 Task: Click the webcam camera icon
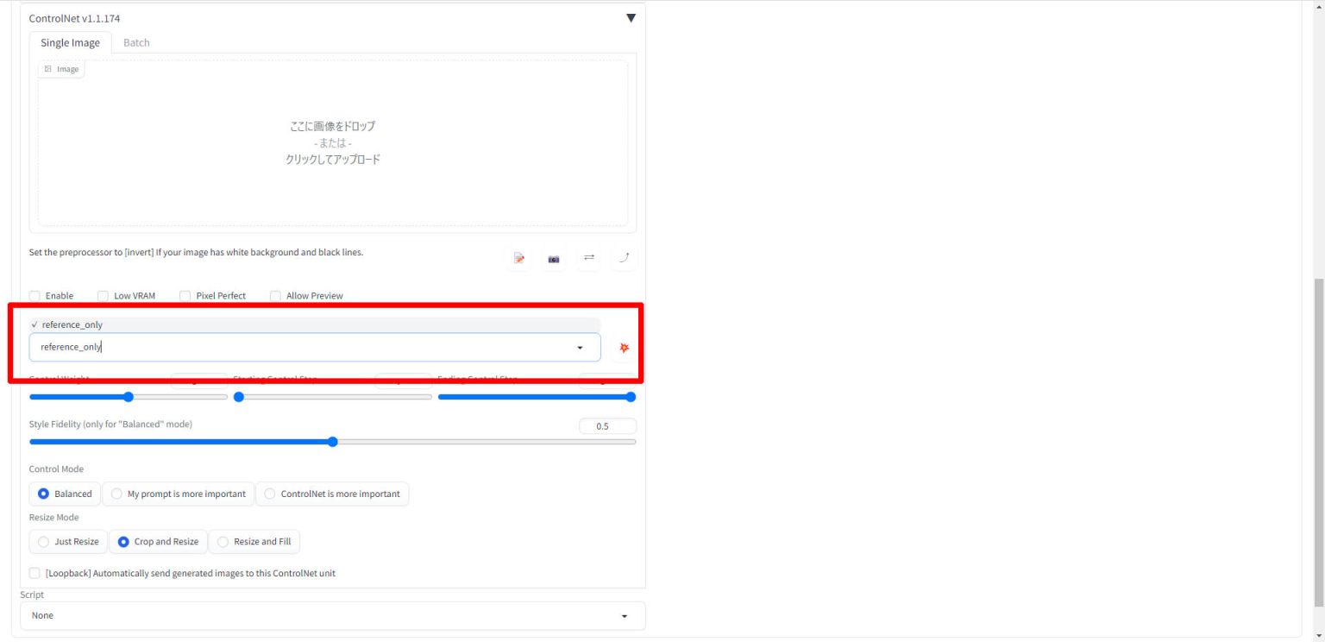point(554,258)
